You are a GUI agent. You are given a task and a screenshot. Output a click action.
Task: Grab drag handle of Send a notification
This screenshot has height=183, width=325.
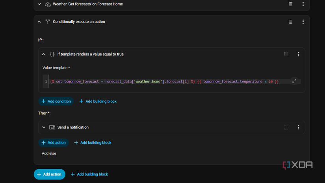pos(286,127)
